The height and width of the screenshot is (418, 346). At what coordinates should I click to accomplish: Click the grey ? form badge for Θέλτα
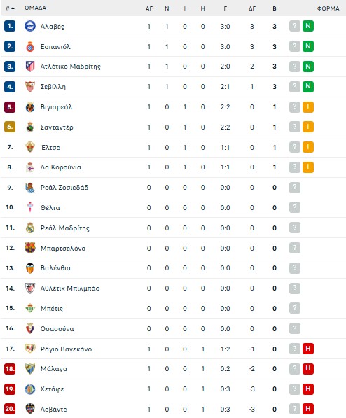(x=295, y=207)
